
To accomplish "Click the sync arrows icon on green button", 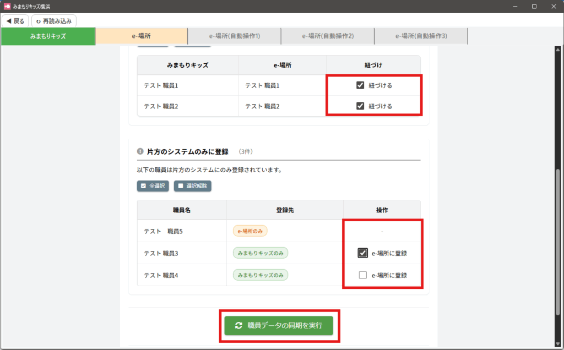I will point(238,325).
